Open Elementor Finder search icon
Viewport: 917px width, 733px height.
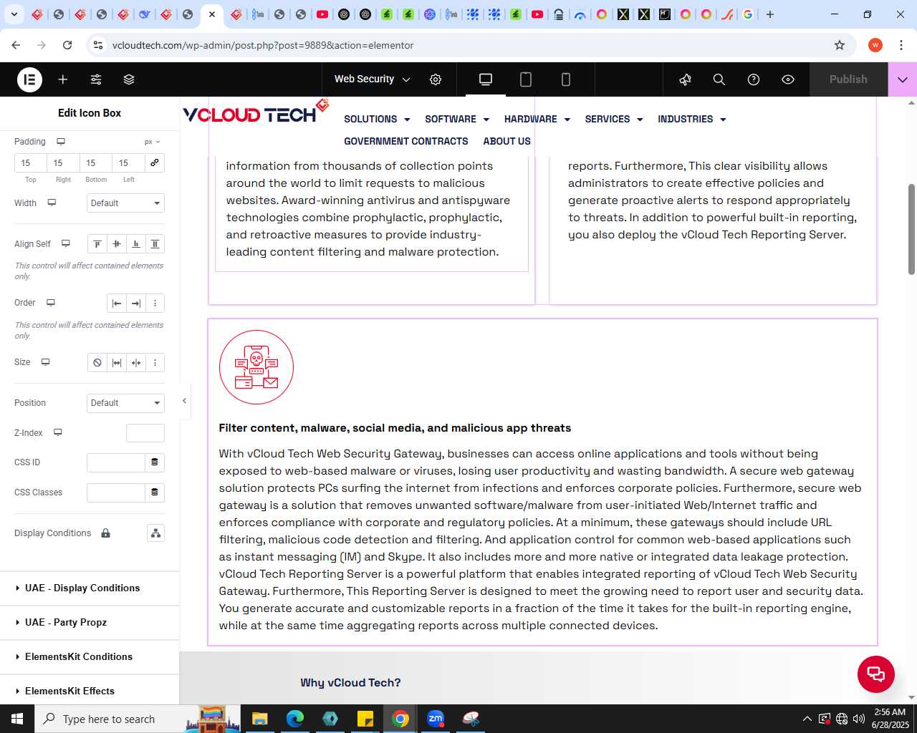[719, 79]
